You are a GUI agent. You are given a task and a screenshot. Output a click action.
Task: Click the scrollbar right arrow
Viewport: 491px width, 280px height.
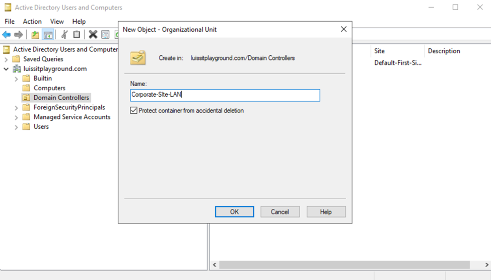pyautogui.click(x=486, y=265)
